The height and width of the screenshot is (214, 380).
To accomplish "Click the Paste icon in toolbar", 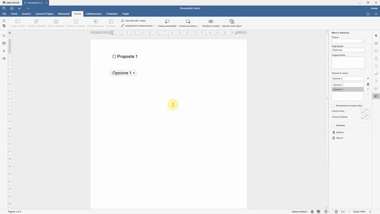I will pyautogui.click(x=4, y=26).
